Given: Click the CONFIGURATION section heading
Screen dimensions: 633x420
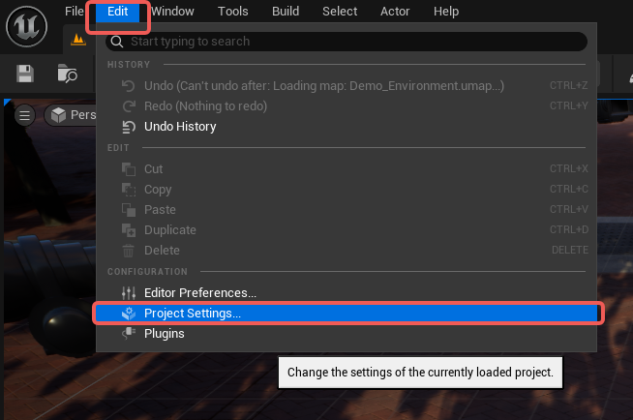Looking at the screenshot, I should coord(147,272).
